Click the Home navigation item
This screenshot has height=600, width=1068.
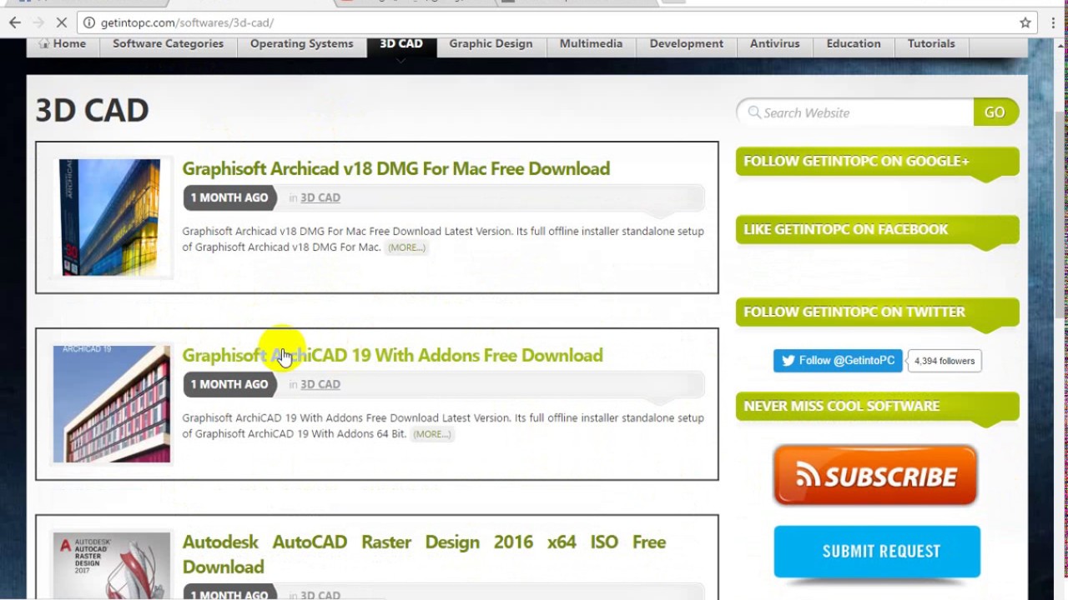62,43
